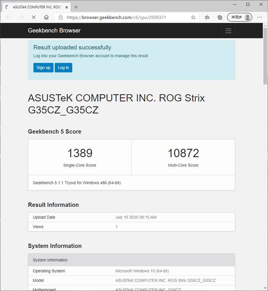The width and height of the screenshot is (268, 291).
Task: Add page to favorites with star icon
Action: [193, 17]
